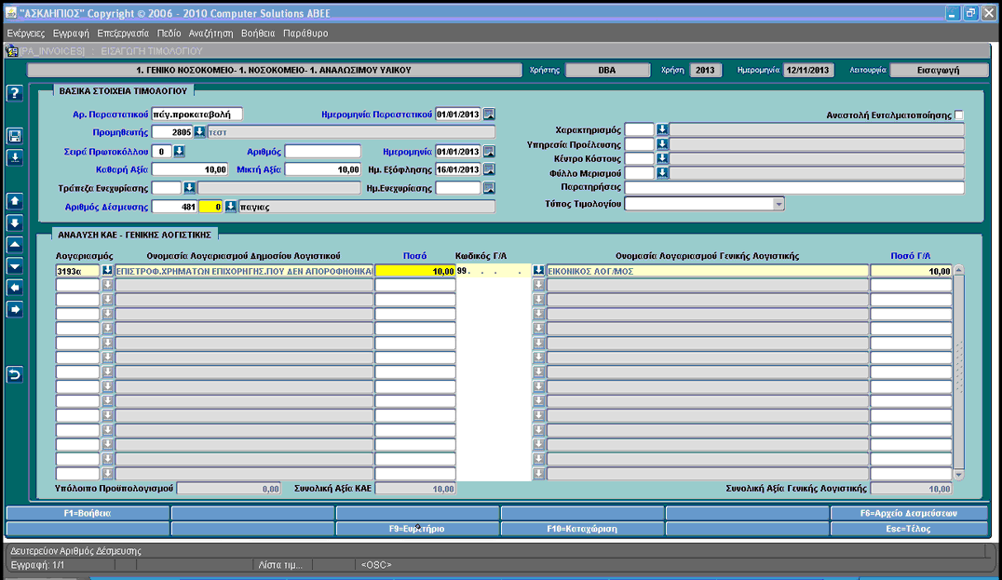This screenshot has height=580, width=1002.
Task: Click the PA_INVOICES form icon
Action: click(x=11, y=51)
